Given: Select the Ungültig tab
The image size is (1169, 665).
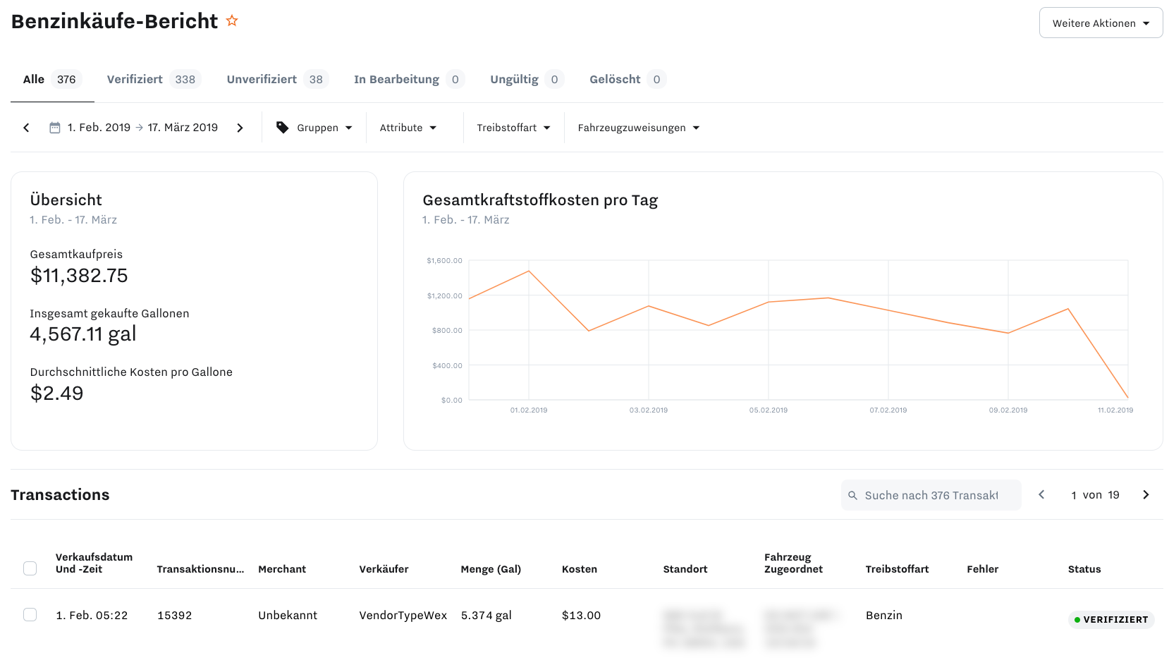Looking at the screenshot, I should [527, 80].
